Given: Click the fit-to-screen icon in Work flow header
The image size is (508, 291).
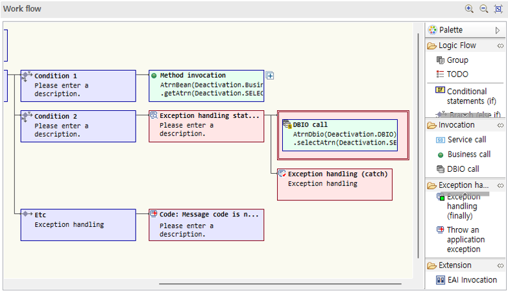Looking at the screenshot, I should click(498, 9).
